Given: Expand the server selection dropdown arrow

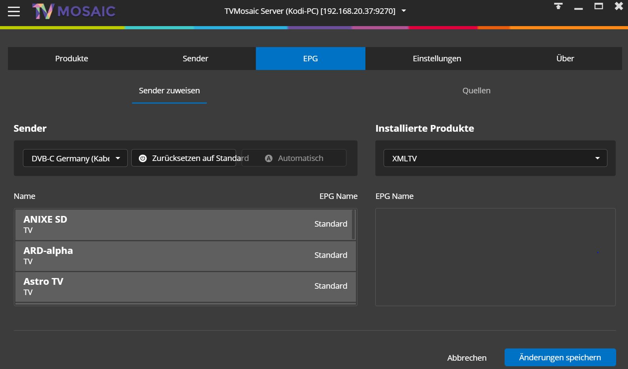Looking at the screenshot, I should coord(404,11).
